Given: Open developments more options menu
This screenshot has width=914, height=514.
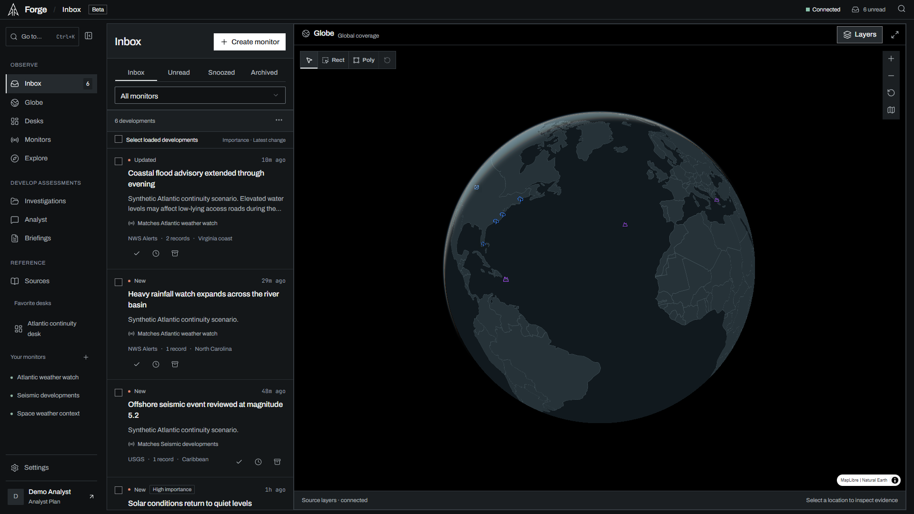Looking at the screenshot, I should [x=279, y=120].
